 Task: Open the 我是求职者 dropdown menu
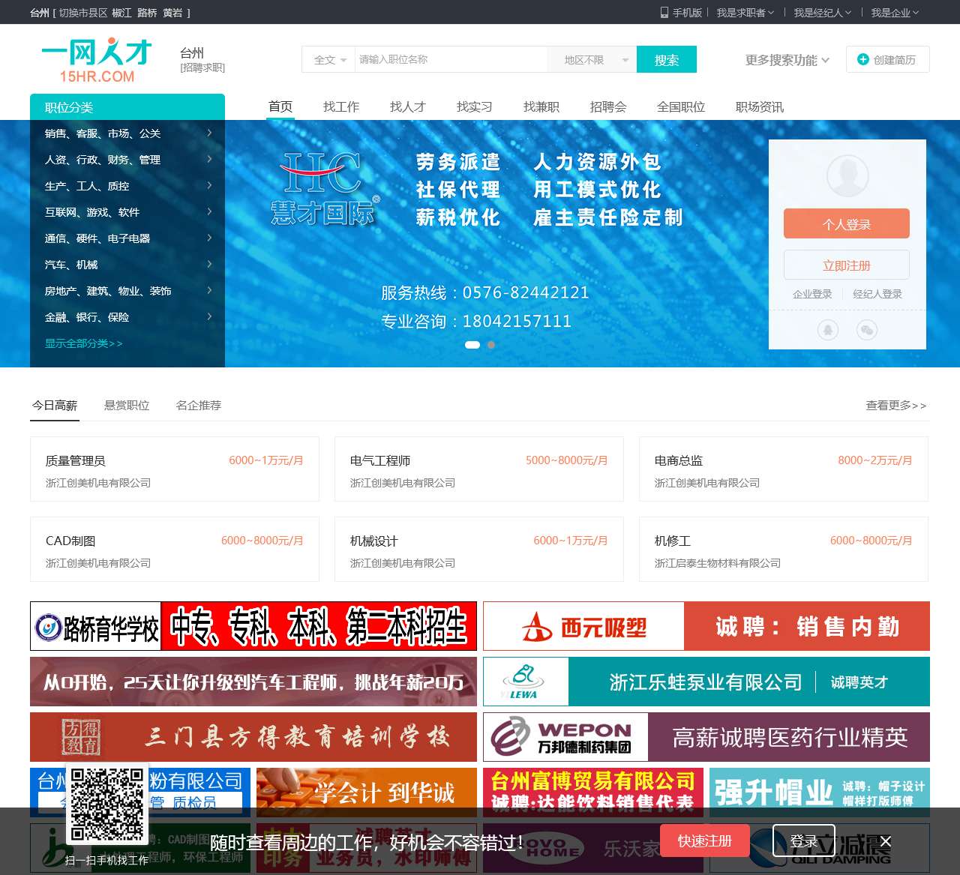[x=745, y=13]
